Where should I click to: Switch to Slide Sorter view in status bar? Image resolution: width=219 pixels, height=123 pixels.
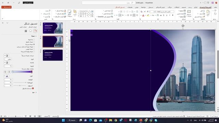click(x=35, y=116)
